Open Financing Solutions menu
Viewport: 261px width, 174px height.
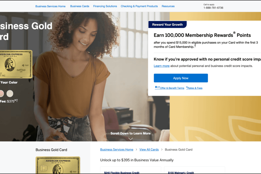(x=105, y=6)
